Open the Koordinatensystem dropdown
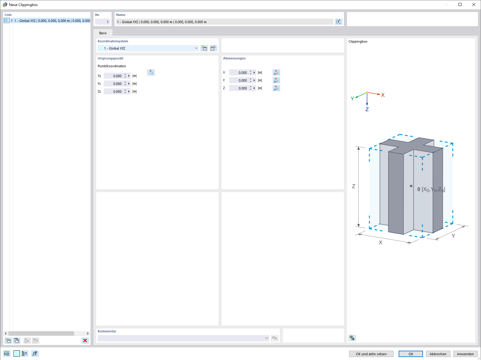Screen dimensions: 481x360 point(196,48)
